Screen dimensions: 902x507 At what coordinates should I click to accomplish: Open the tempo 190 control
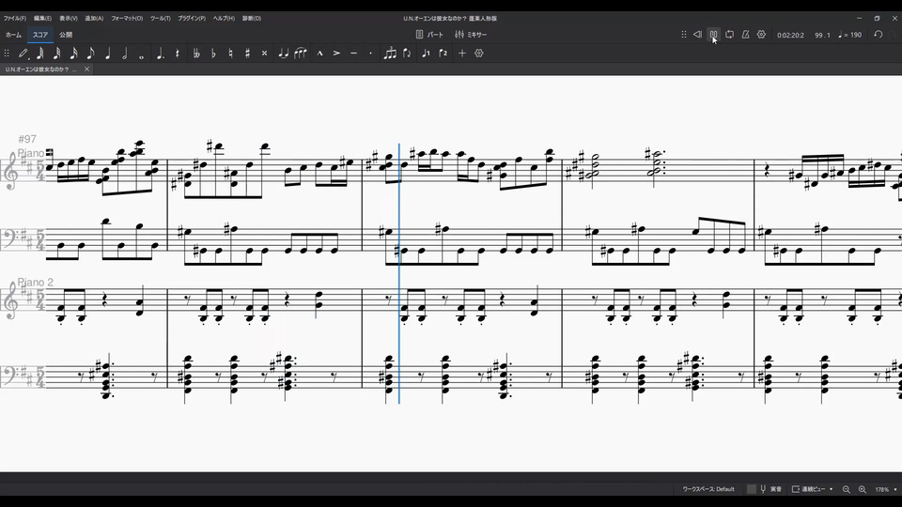pyautogui.click(x=849, y=35)
